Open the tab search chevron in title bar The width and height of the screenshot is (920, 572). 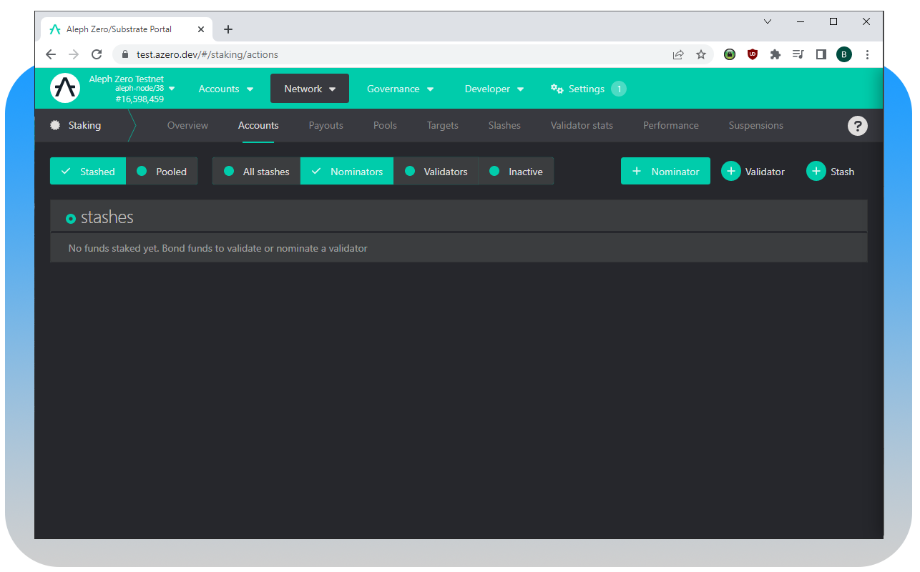click(768, 21)
